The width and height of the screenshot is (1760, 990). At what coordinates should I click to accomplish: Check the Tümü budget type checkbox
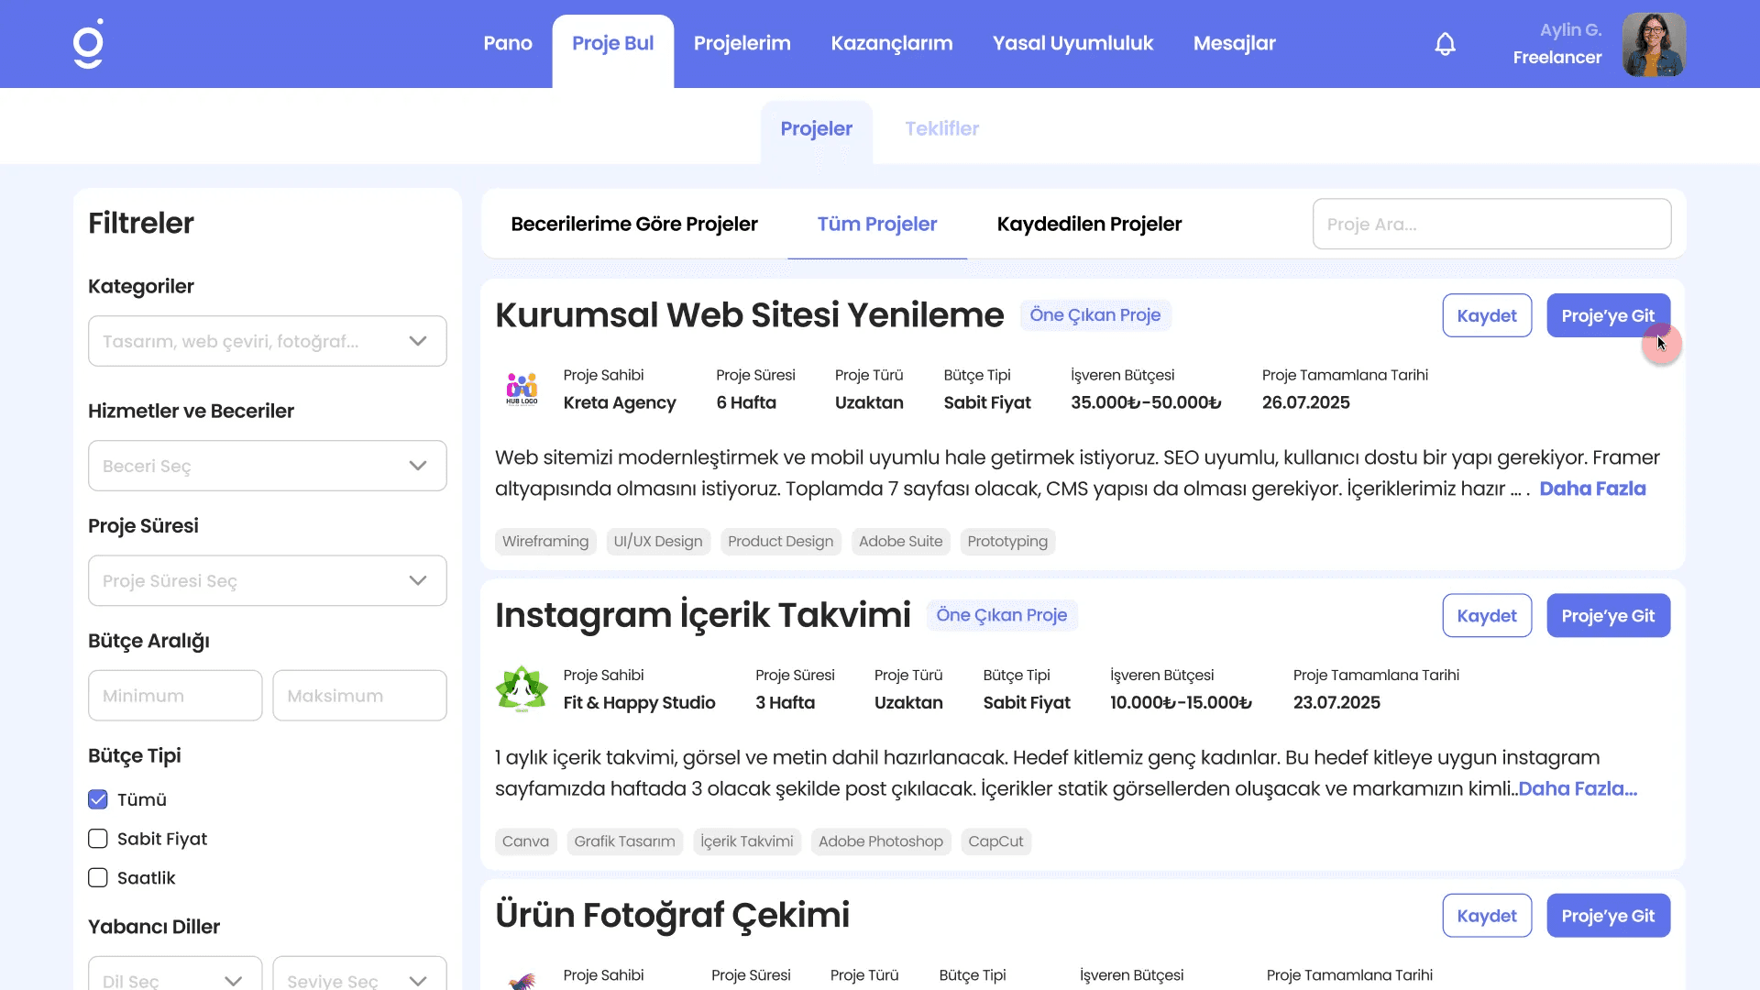(x=98, y=799)
